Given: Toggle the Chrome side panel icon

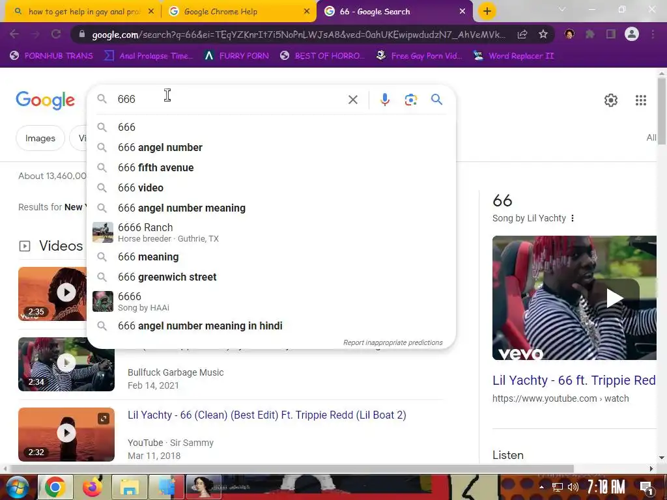Looking at the screenshot, I should (x=611, y=34).
